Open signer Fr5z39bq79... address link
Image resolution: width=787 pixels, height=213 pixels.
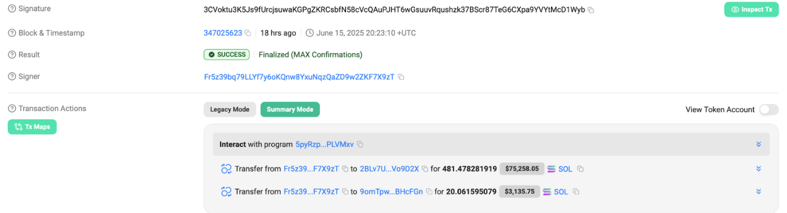pos(299,77)
